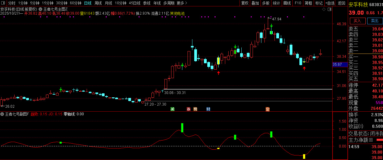Select the 日线 daily period
Screen dimensions: 383x160
click(88, 3)
